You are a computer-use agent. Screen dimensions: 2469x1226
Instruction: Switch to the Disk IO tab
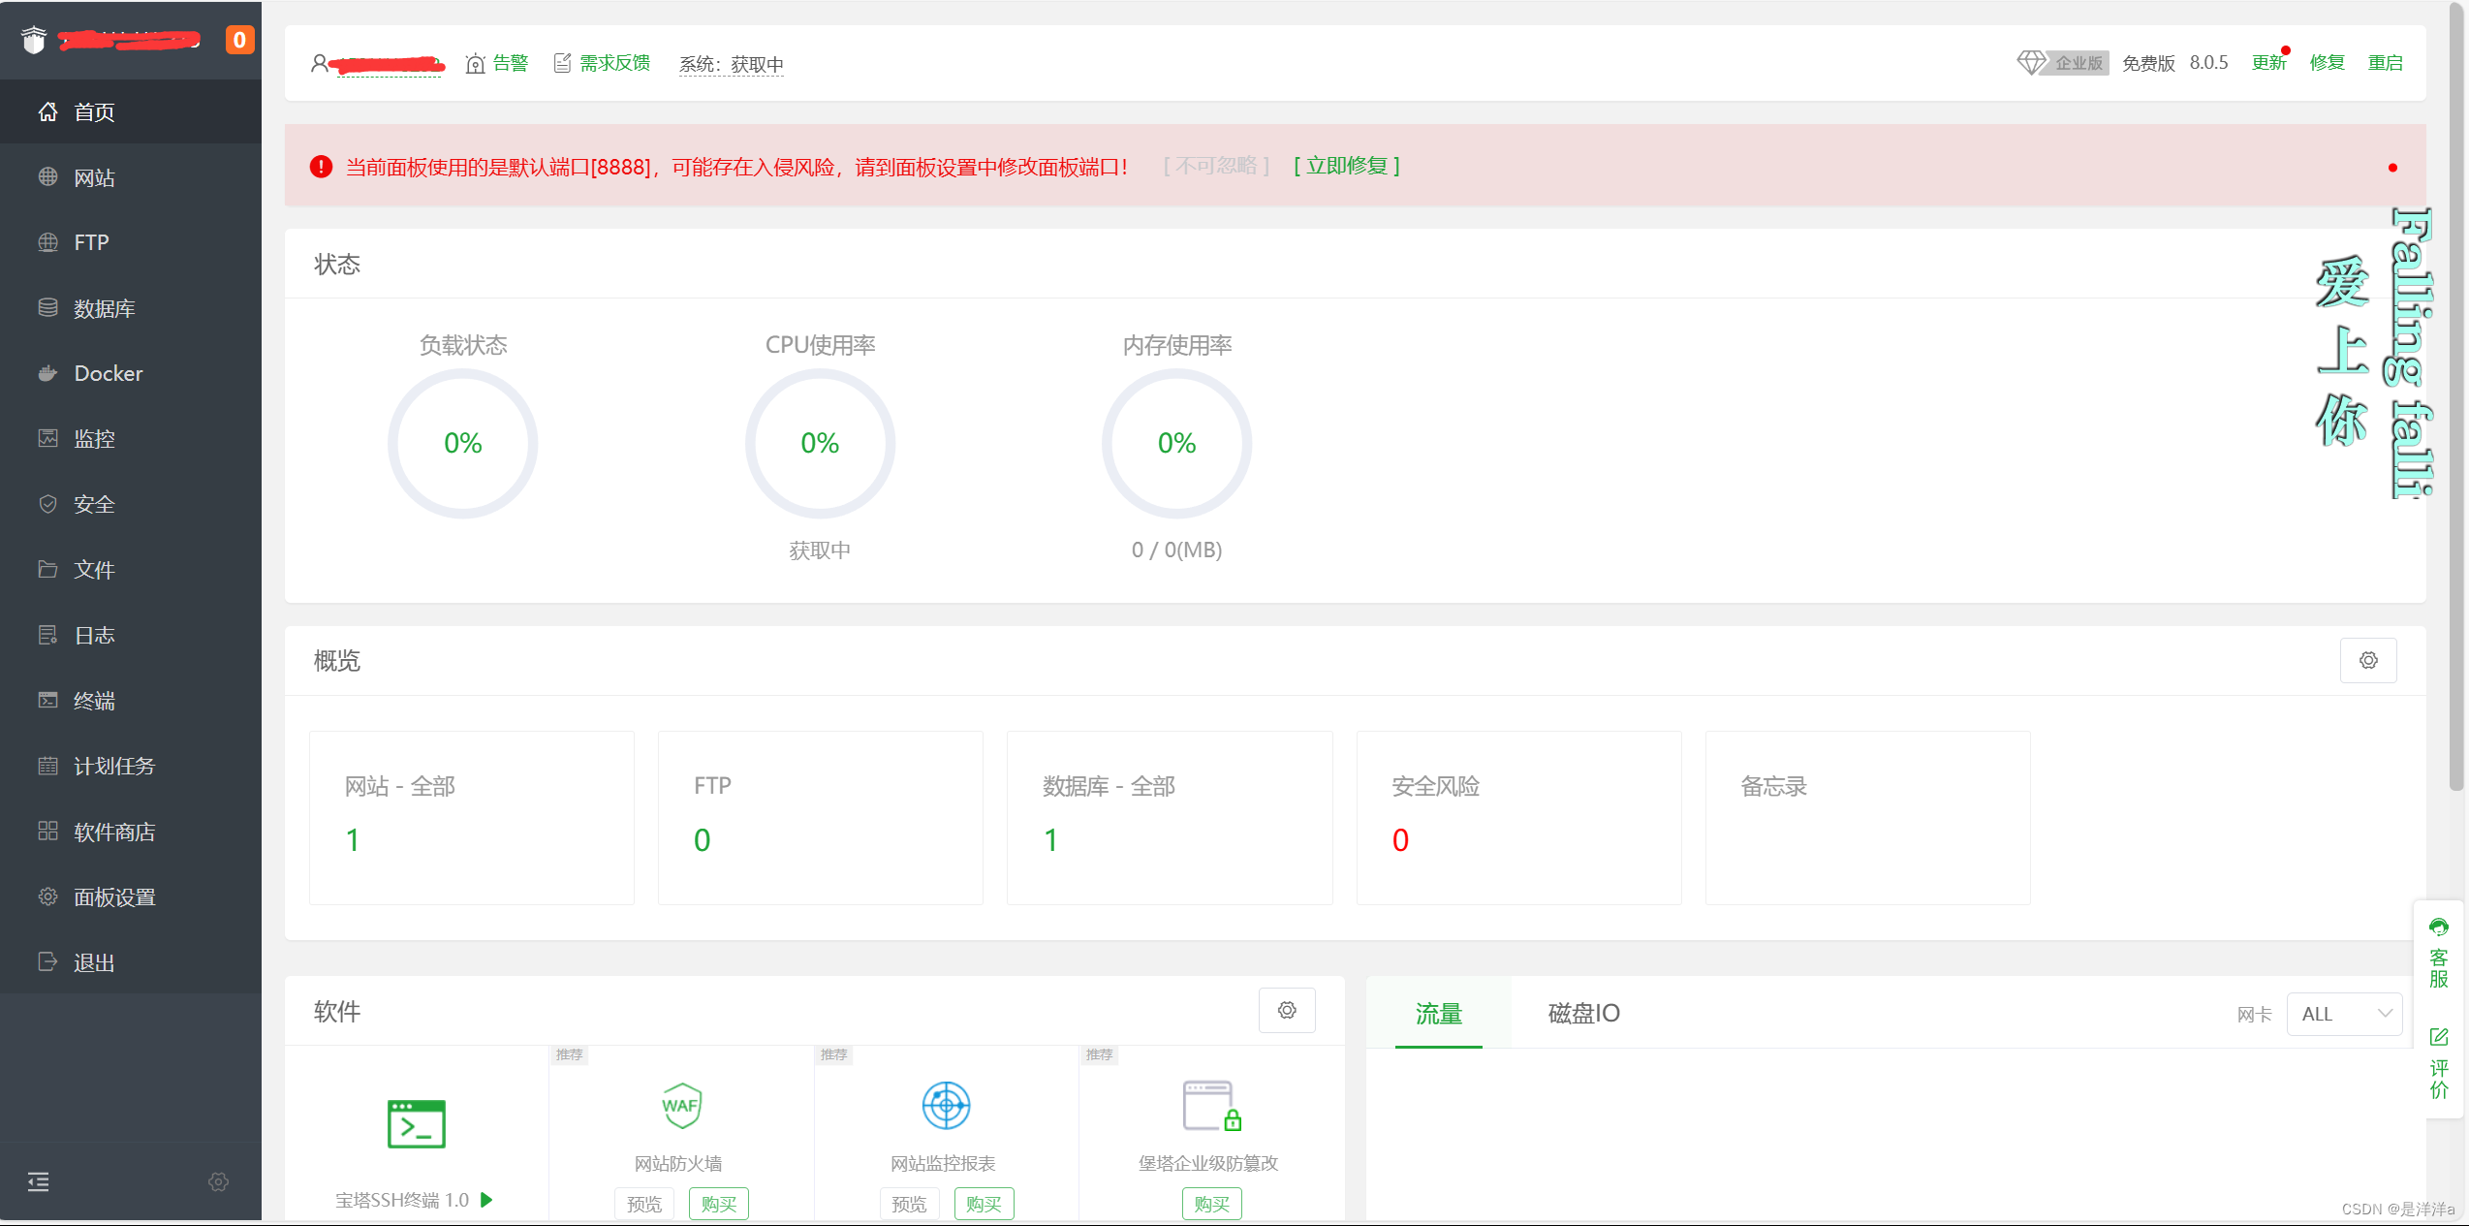(x=1583, y=1013)
